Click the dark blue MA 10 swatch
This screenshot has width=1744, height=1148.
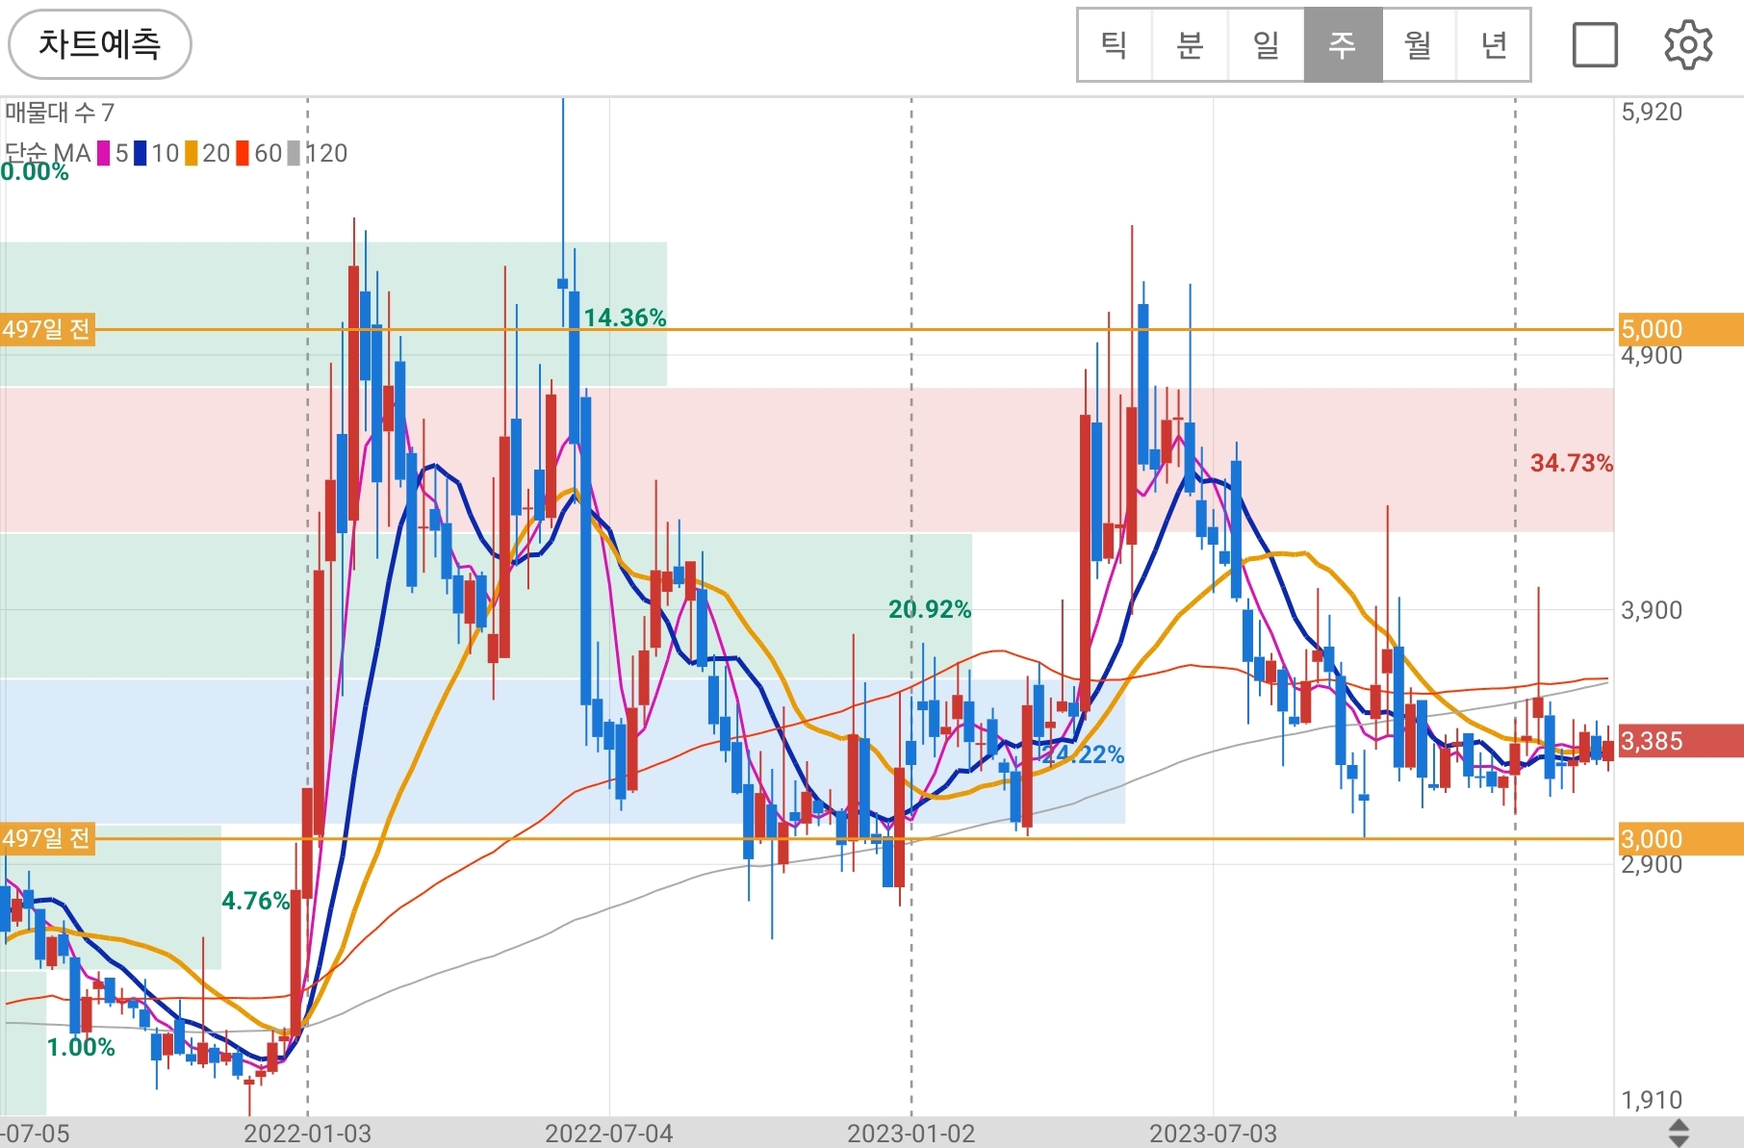(141, 153)
